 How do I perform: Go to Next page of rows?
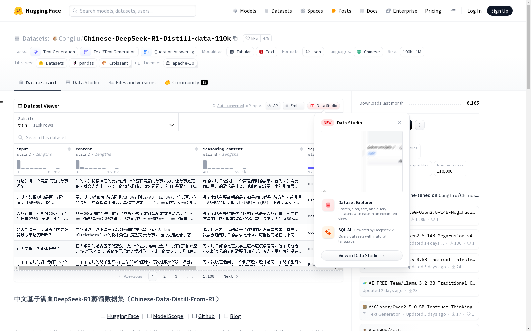[231, 276]
